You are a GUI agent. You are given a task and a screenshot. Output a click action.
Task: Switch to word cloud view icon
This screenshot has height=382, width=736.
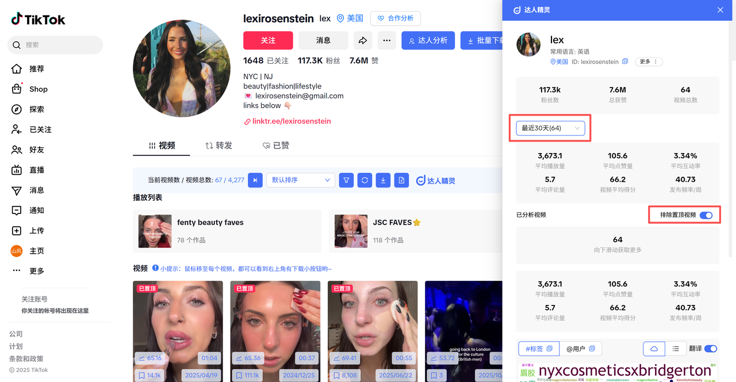(x=654, y=349)
